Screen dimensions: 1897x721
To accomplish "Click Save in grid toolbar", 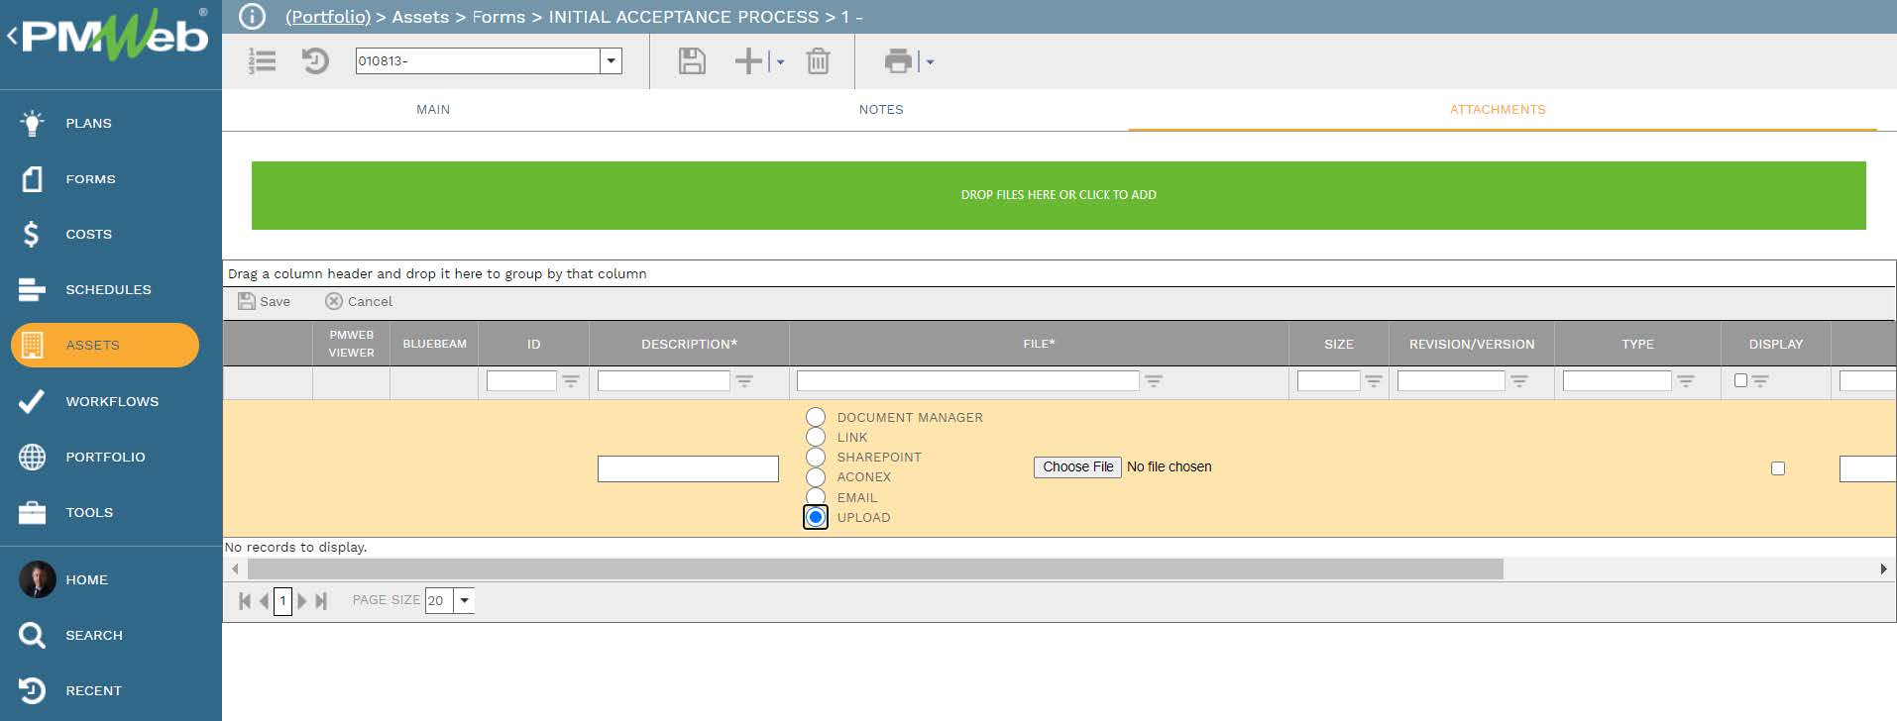I will pyautogui.click(x=264, y=301).
